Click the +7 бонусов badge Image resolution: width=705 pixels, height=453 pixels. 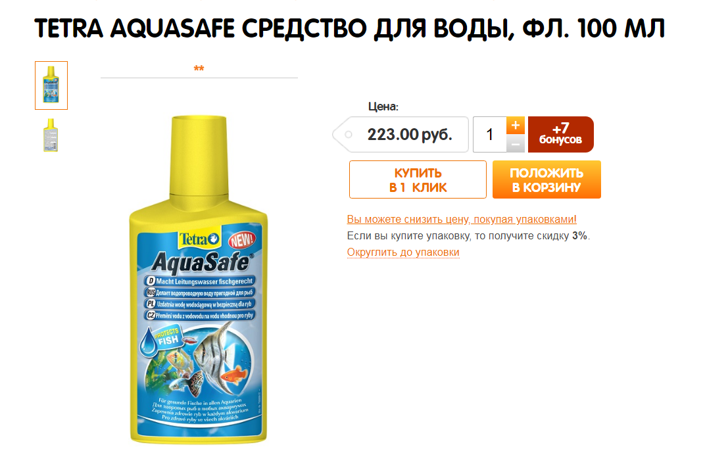561,134
